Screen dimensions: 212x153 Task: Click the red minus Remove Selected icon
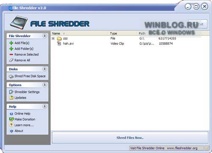coord(11,55)
